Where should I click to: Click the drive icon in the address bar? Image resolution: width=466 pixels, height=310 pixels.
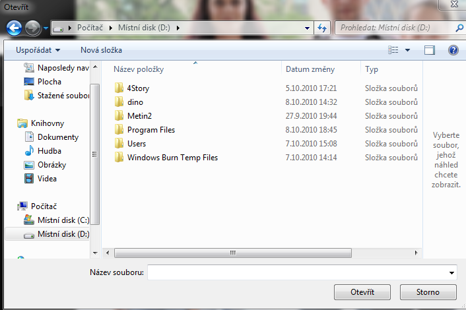pyautogui.click(x=58, y=28)
